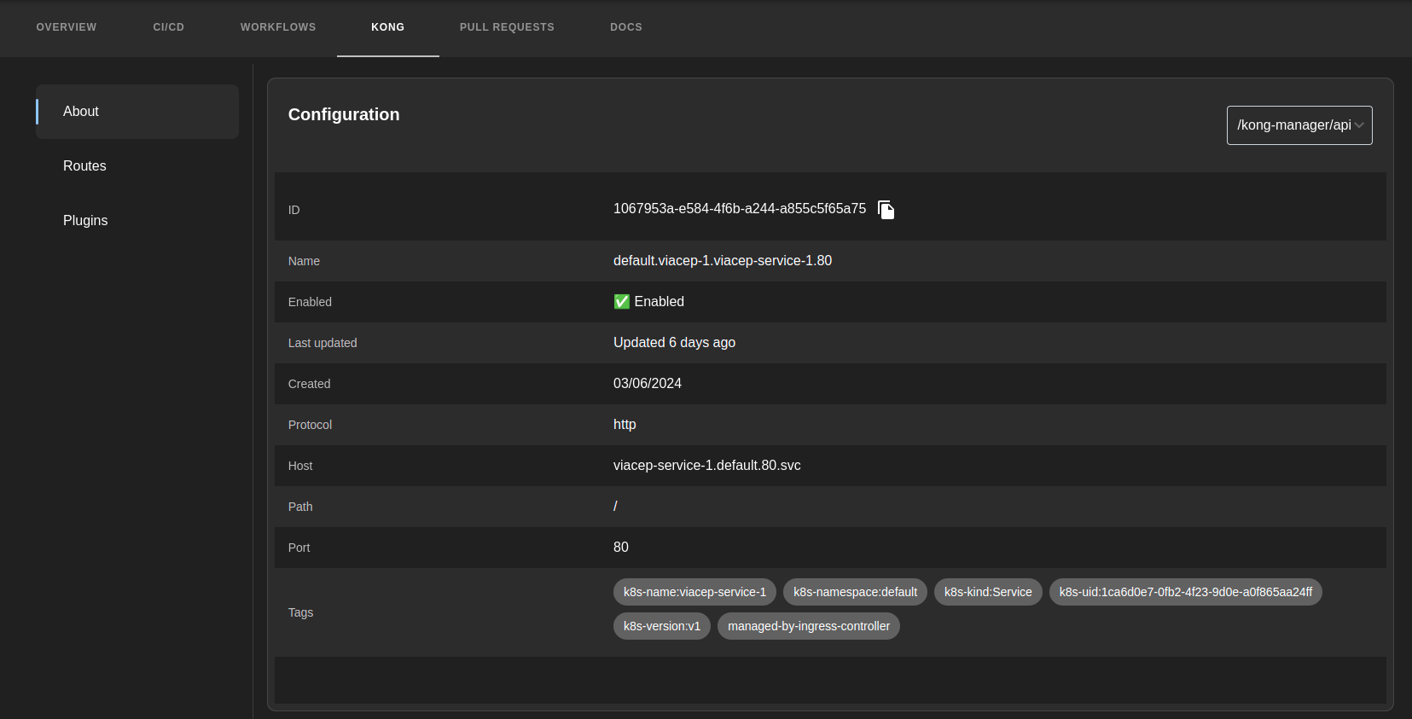The height and width of the screenshot is (719, 1412).
Task: Select About in the sidebar
Action: (137, 112)
